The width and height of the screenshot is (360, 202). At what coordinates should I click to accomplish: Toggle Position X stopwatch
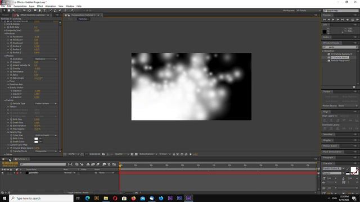(11, 36)
